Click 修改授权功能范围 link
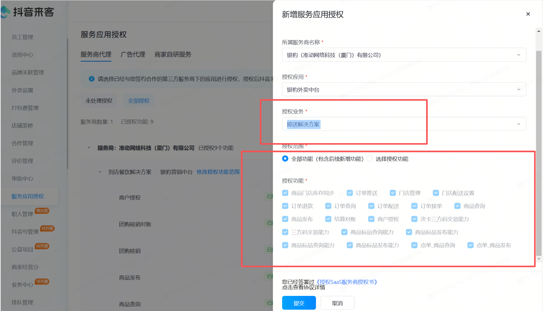543x311 pixels. coord(218,172)
